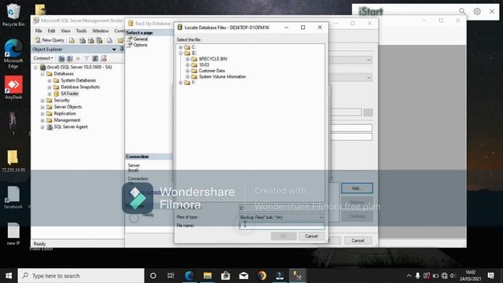The image size is (503, 283).
Task: Open the View menu in SSMS
Action: pos(65,31)
